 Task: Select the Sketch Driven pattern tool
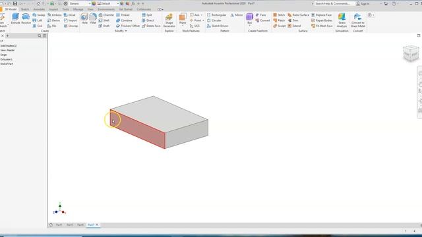218,26
